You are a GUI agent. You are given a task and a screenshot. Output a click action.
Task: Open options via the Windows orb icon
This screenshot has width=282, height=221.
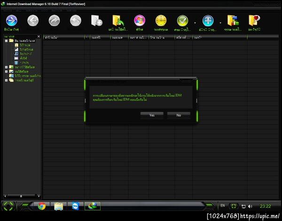[x=140, y=21]
